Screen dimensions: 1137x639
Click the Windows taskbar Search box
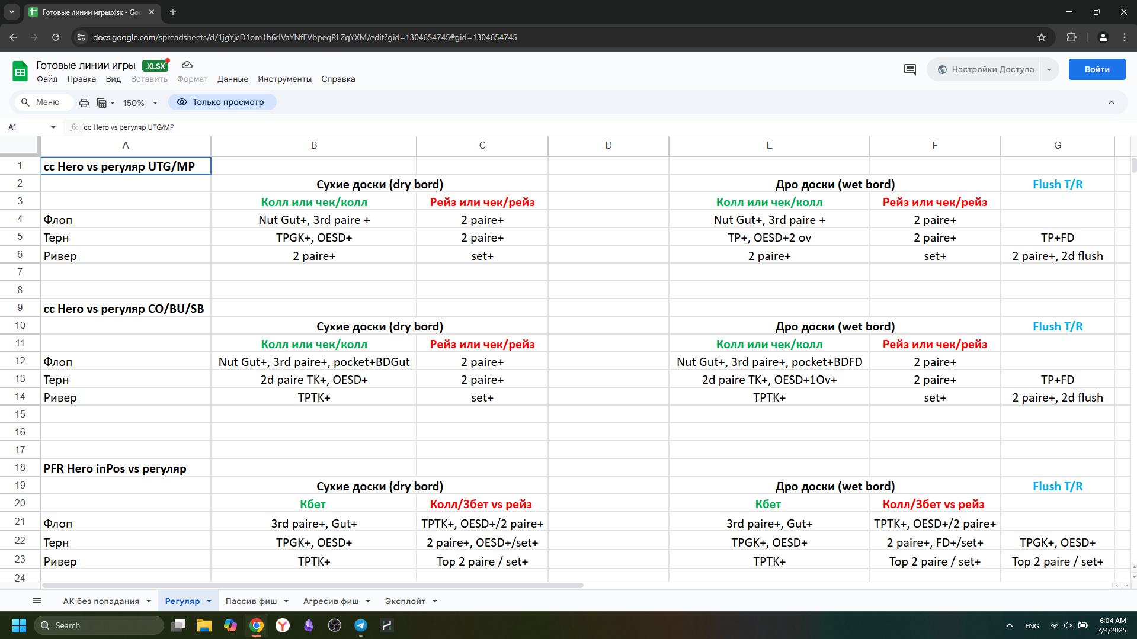click(99, 625)
